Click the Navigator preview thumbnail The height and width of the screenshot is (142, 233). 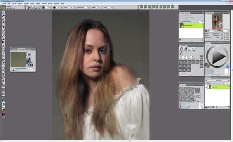(217, 22)
